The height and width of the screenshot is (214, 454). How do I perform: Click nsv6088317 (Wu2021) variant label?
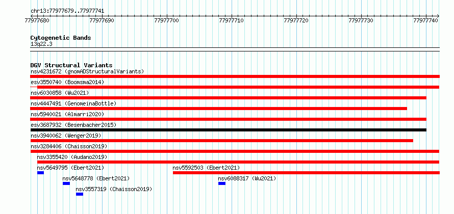(x=247, y=178)
